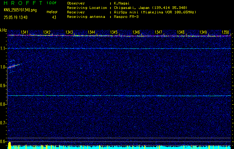Click Receiving Location Chigasaki, Japan text
The width and height of the screenshot is (234, 149).
151,7
